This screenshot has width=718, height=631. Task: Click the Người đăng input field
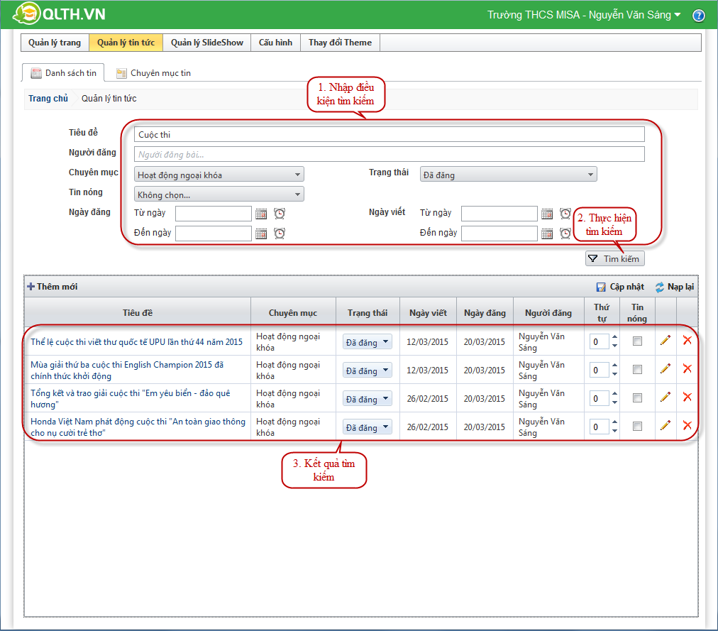389,154
